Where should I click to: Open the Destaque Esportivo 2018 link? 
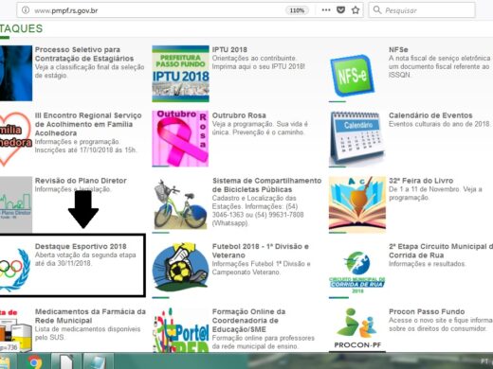pyautogui.click(x=81, y=246)
